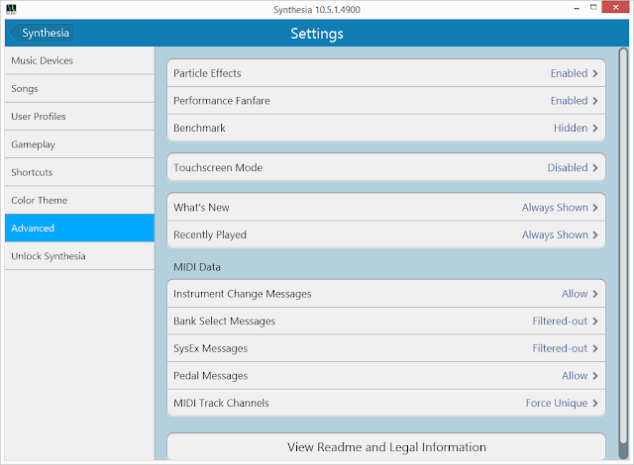Viewport: 634px width, 465px height.
Task: Click the Touchscreen Mode label
Action: (218, 167)
